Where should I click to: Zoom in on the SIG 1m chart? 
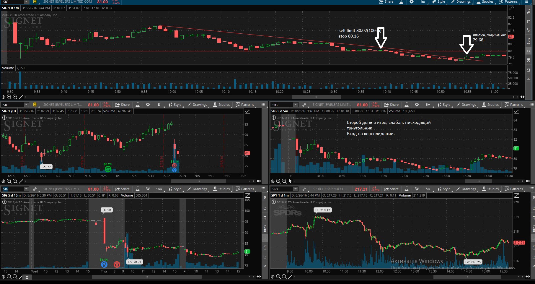[9, 97]
